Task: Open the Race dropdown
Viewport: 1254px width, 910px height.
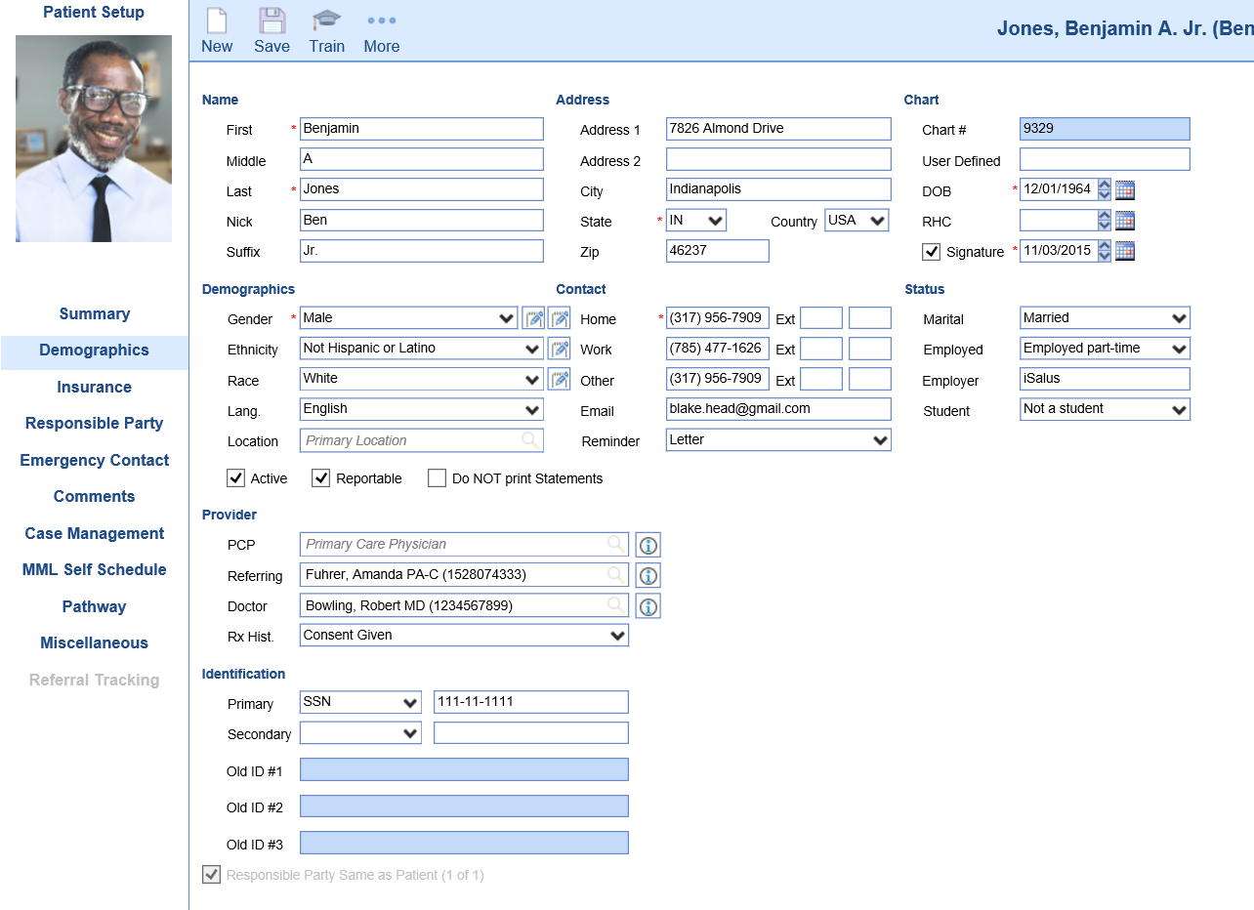Action: [x=422, y=379]
